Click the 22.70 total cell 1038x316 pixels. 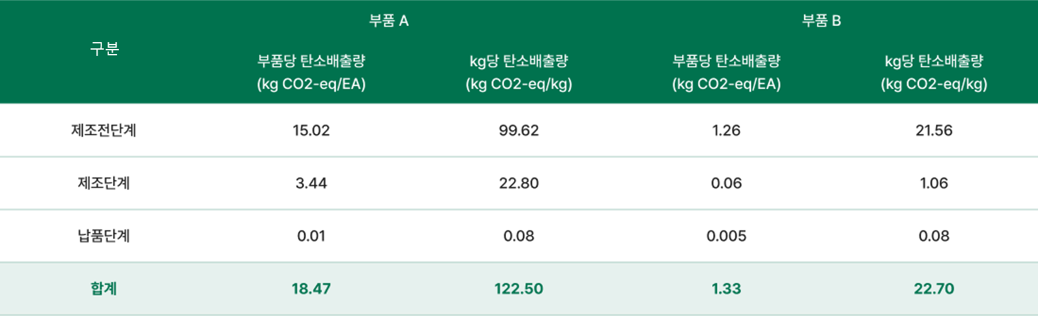click(x=934, y=288)
